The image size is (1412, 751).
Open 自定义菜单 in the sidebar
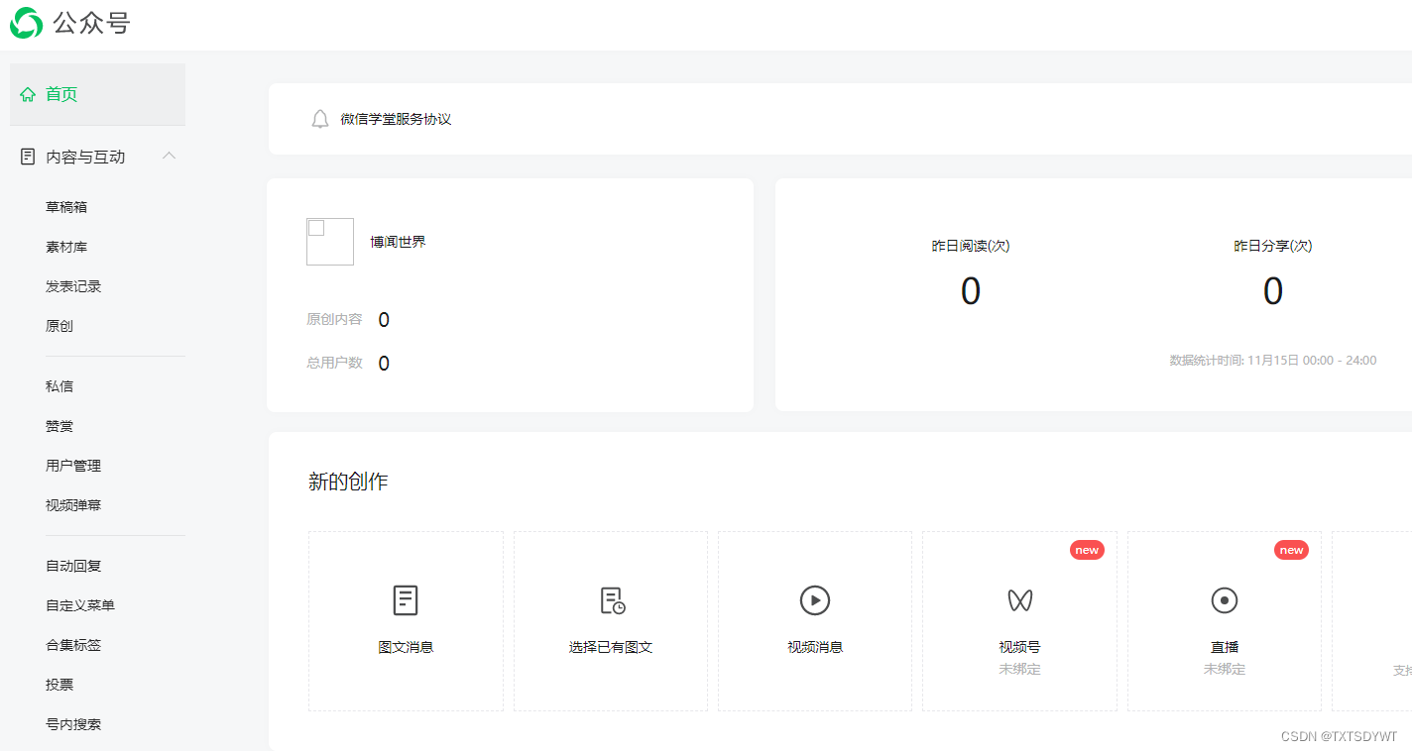80,605
